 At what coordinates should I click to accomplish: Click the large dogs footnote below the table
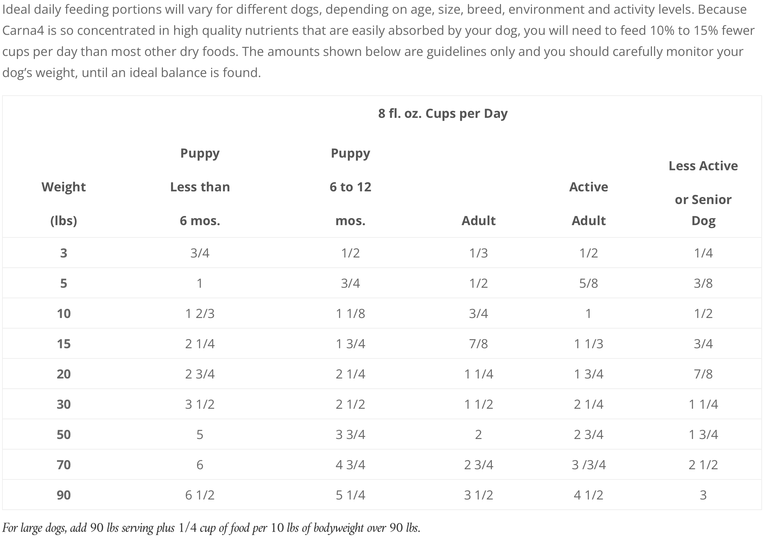point(211,528)
